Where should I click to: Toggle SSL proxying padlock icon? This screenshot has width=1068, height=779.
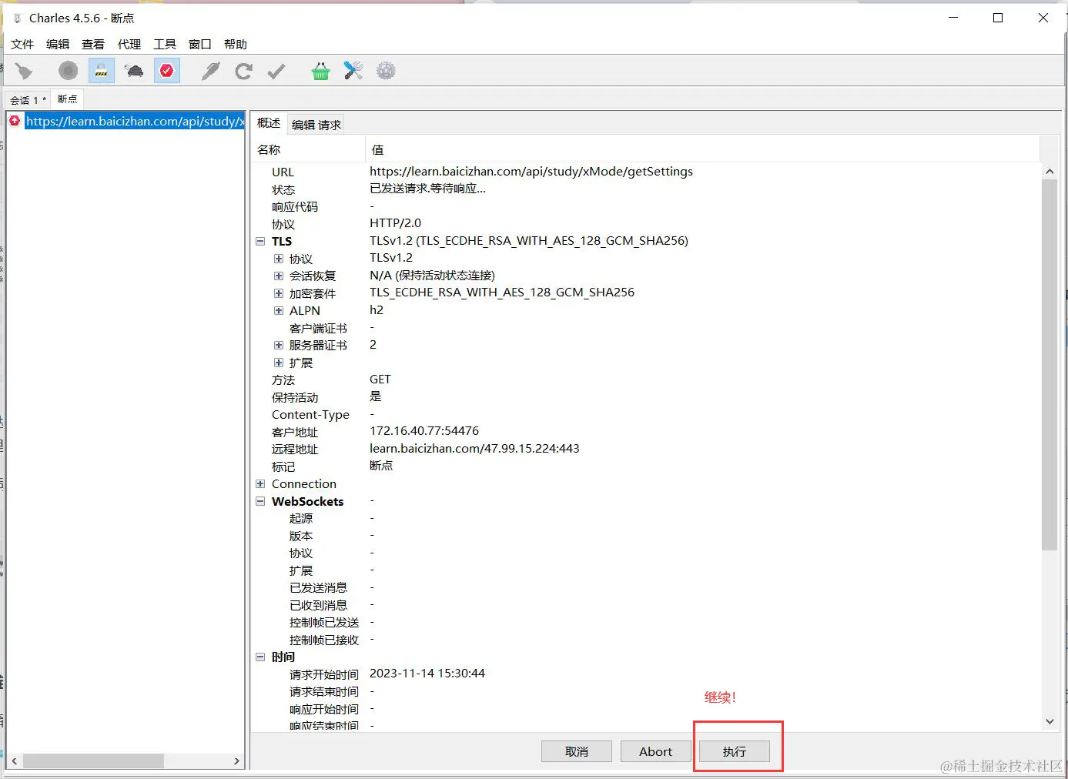coord(101,72)
